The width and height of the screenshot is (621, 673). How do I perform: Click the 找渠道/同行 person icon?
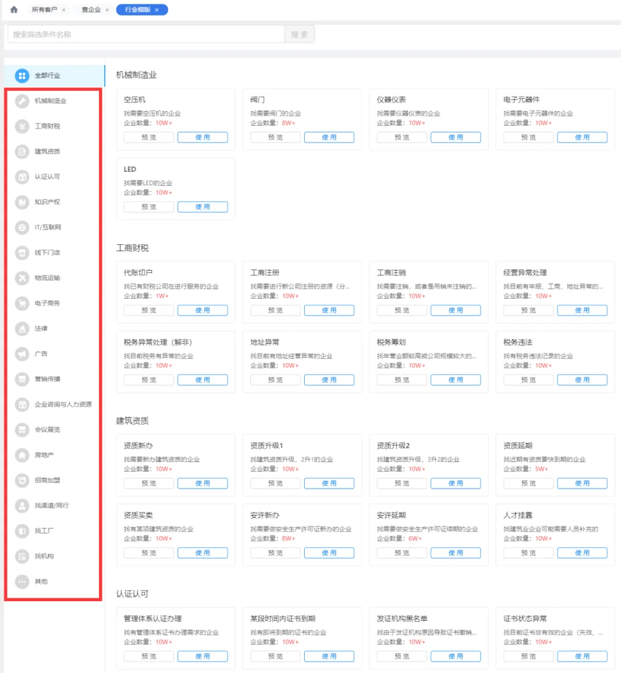22,506
